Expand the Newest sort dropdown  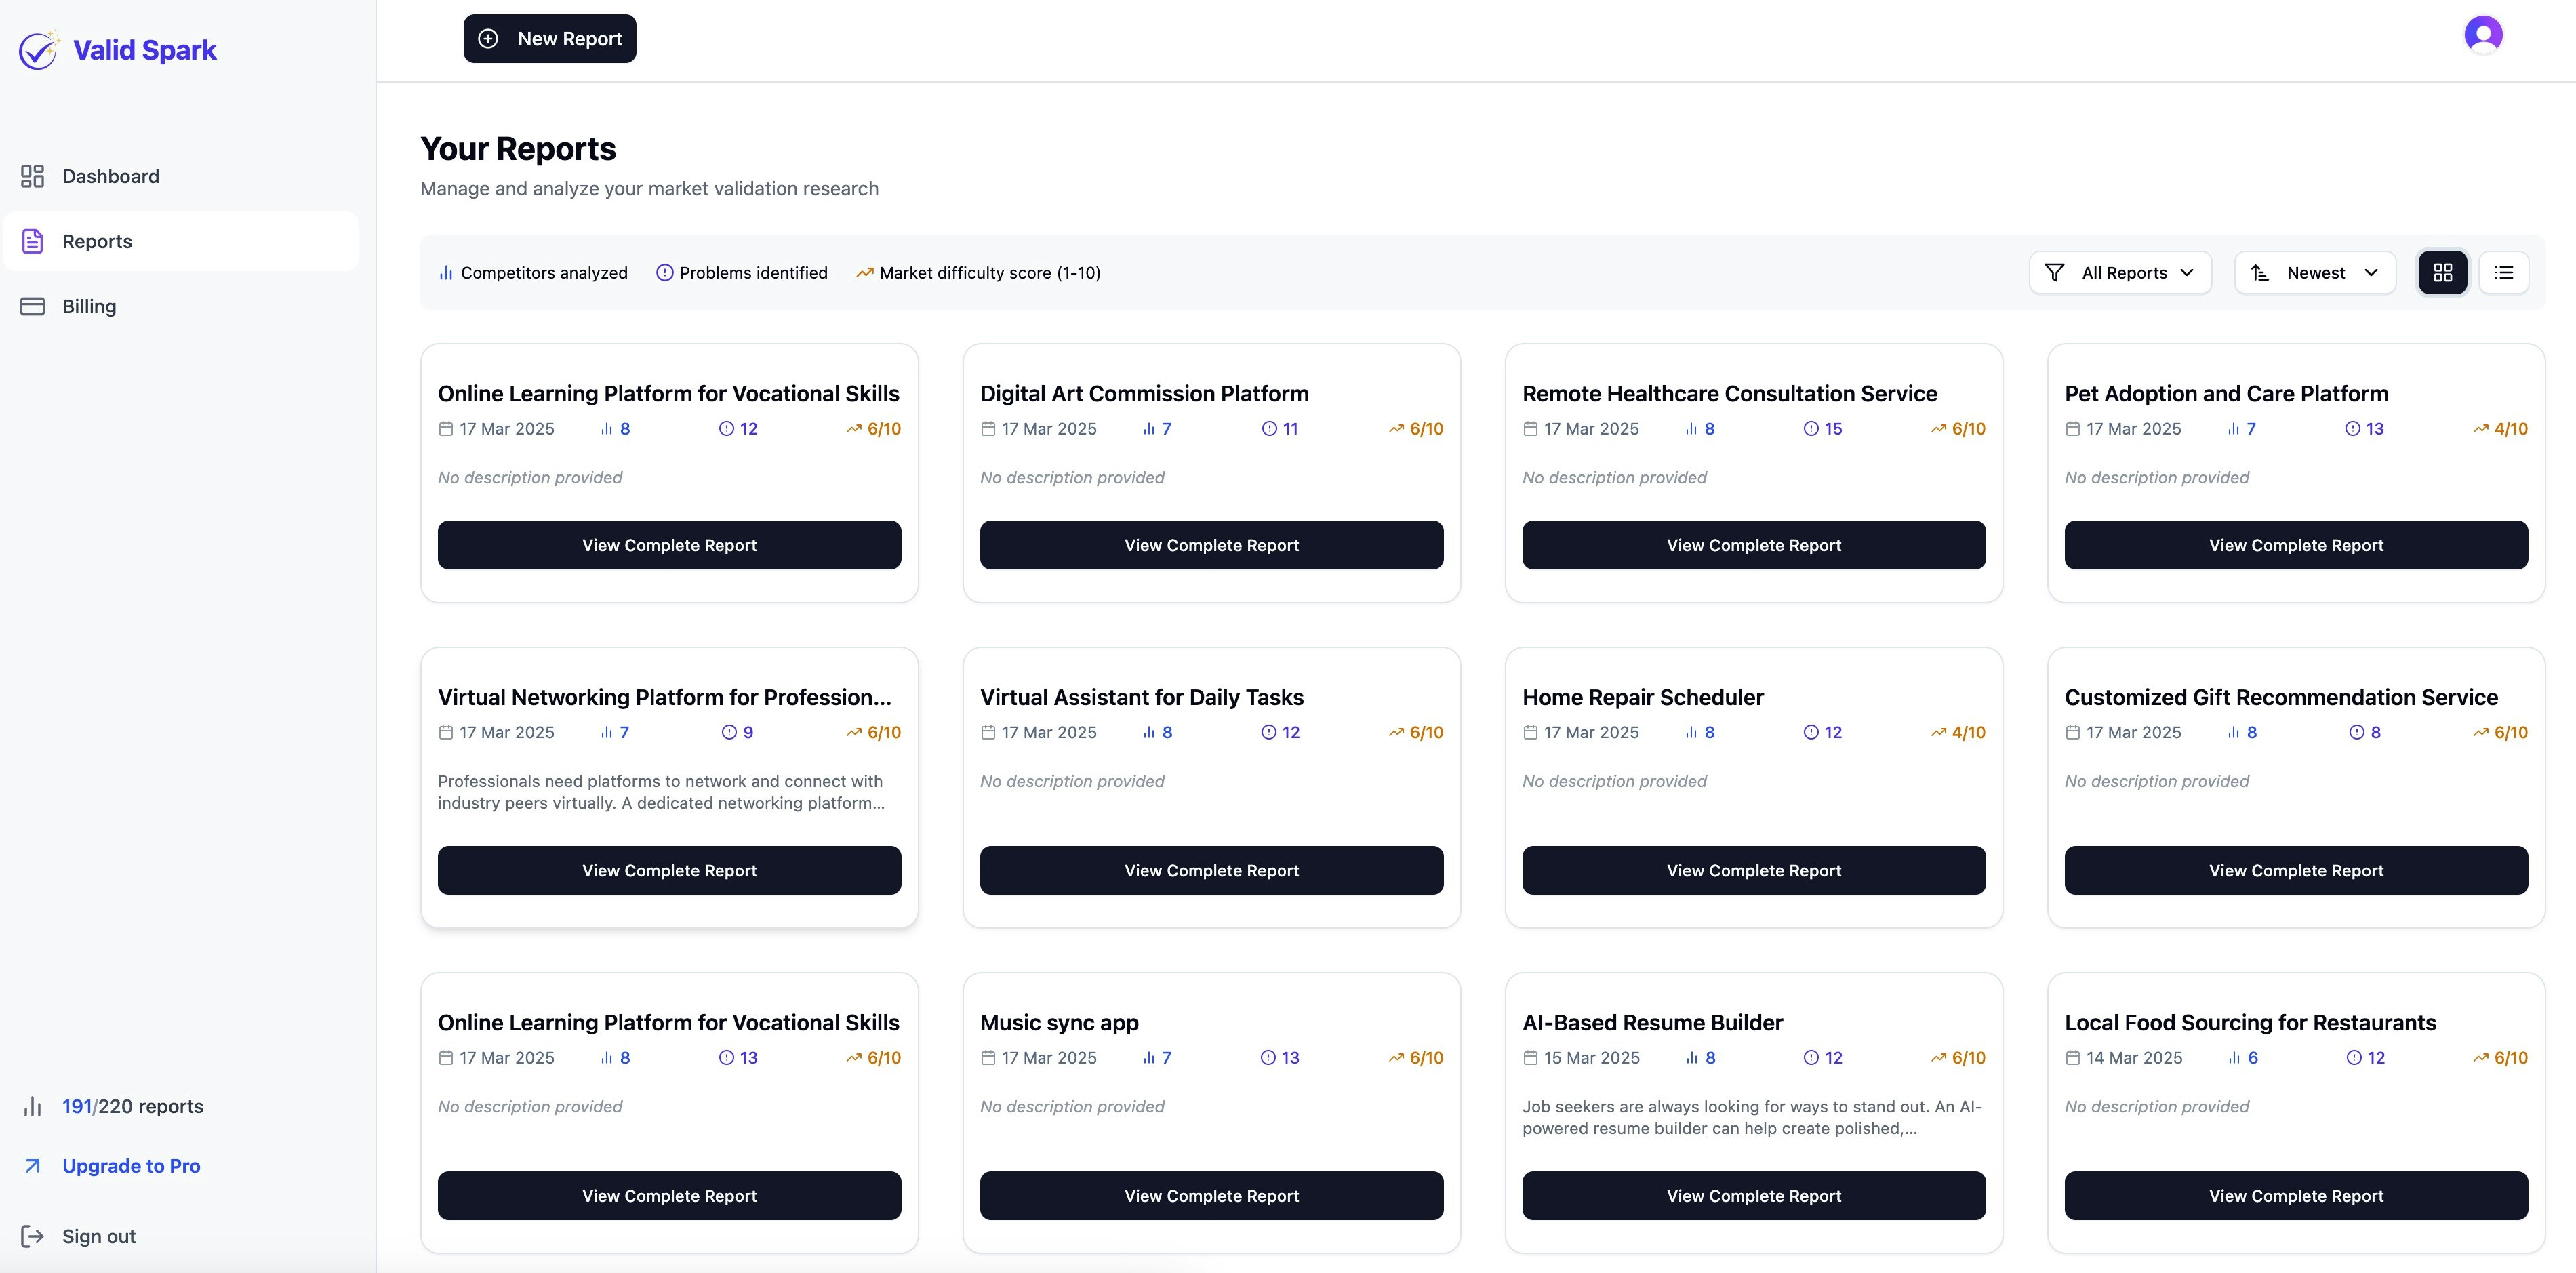point(2314,273)
